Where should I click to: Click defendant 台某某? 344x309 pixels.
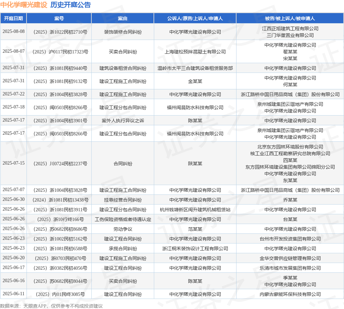(290, 220)
